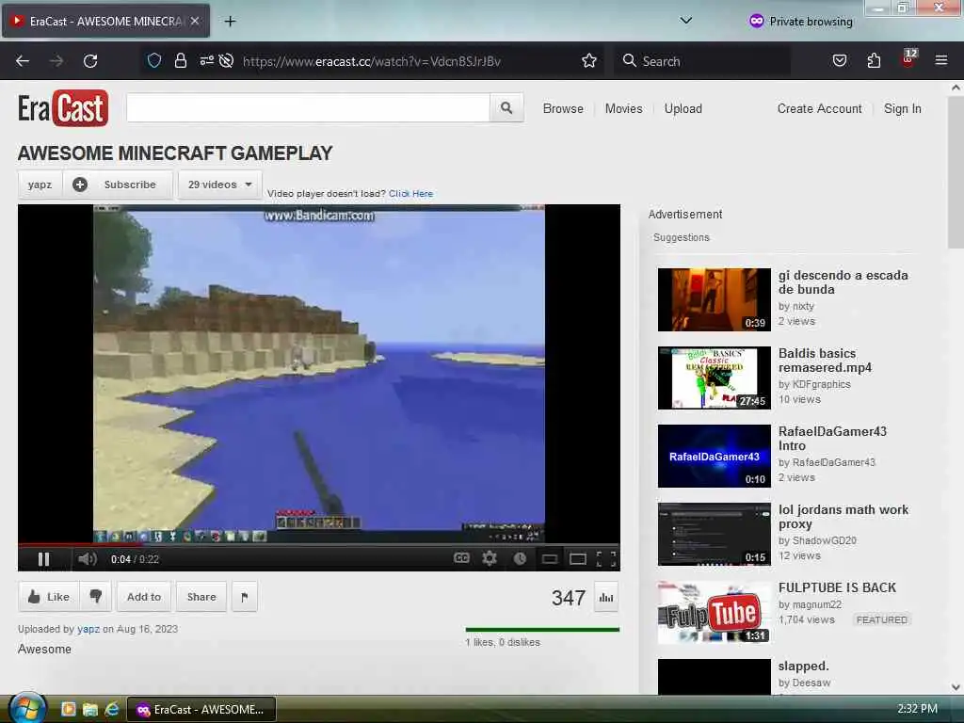Viewport: 964px width, 723px height.
Task: Click the browser address bar URL
Action: pos(371,61)
